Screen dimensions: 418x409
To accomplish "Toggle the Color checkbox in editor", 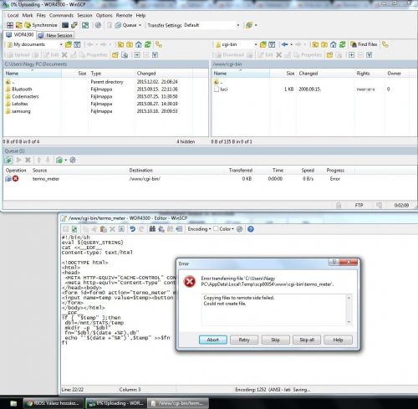I will (216, 228).
